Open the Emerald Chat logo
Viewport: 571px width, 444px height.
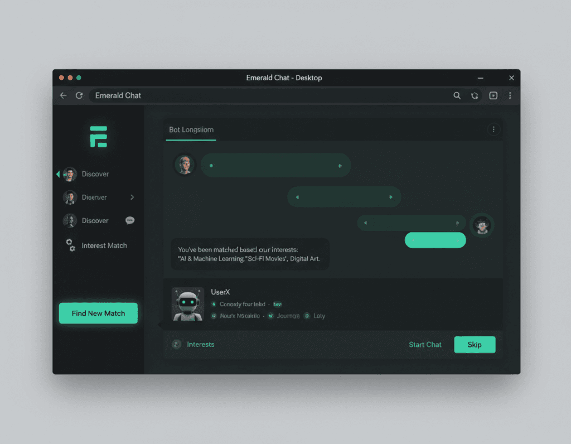[98, 136]
